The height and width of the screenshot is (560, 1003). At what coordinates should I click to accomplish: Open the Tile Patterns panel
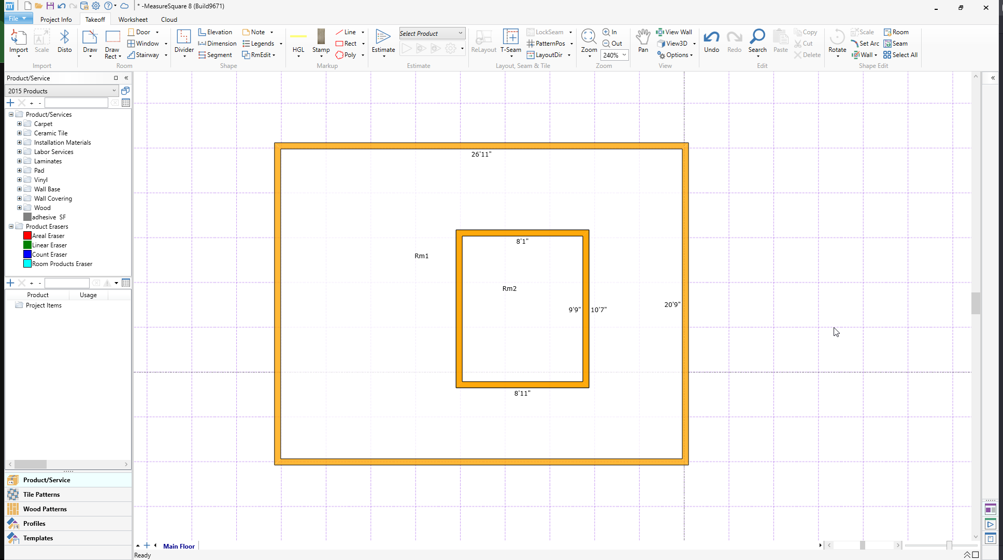coord(41,494)
